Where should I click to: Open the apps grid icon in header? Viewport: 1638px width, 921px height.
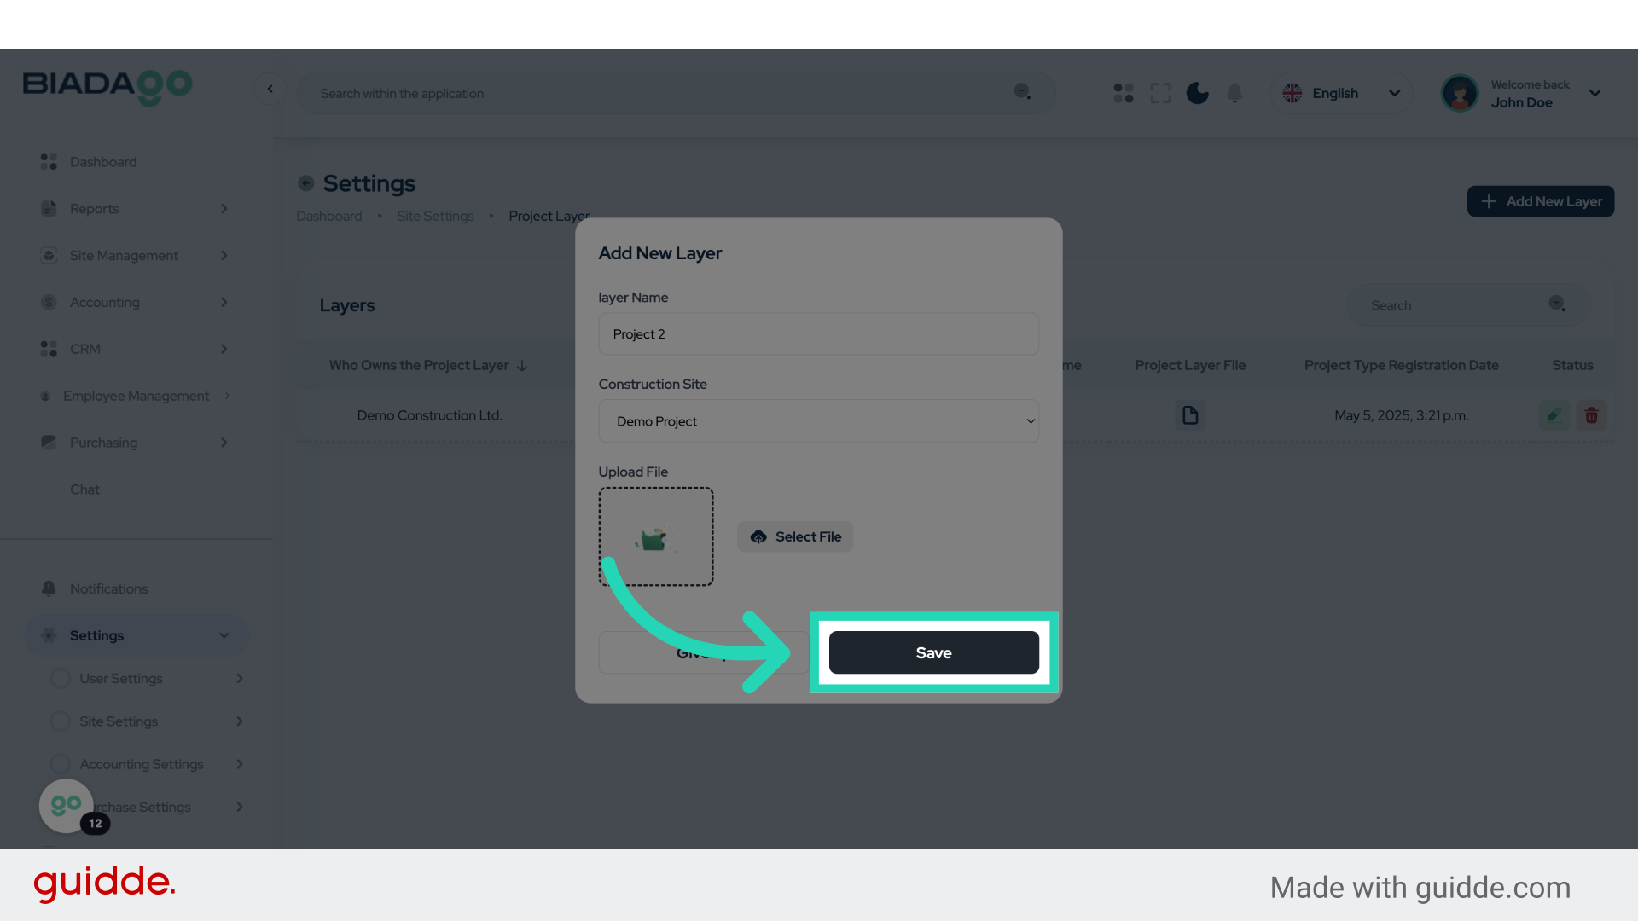coord(1124,93)
